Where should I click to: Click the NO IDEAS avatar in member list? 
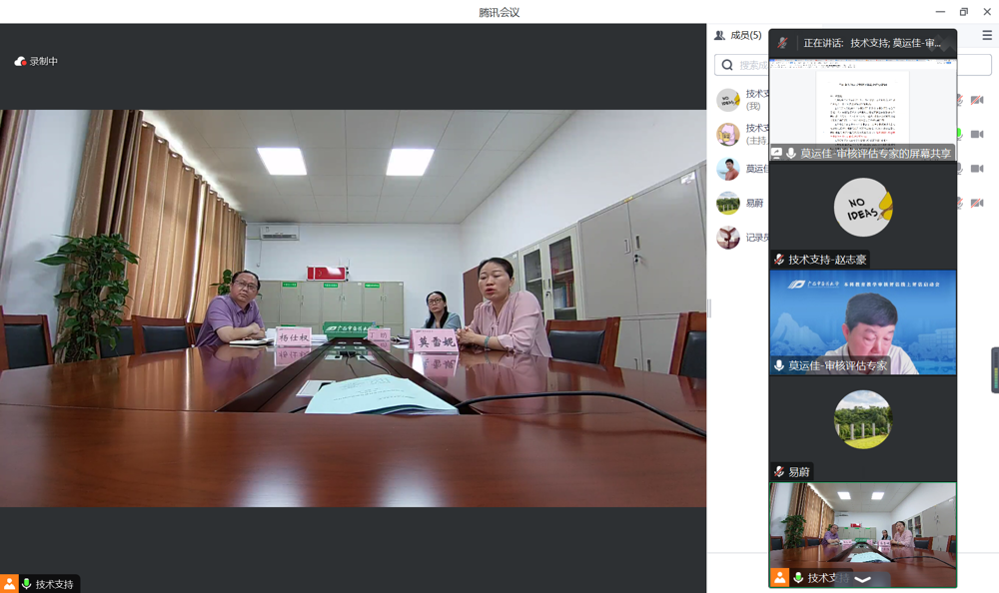point(727,100)
